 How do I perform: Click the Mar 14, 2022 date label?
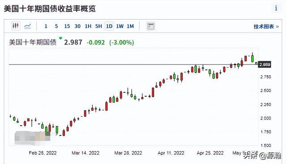coord(85,153)
